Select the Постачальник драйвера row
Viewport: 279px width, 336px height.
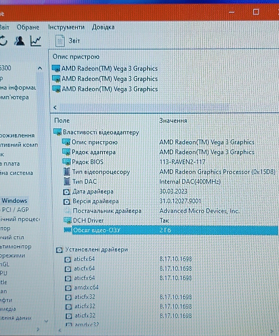[x=151, y=211]
